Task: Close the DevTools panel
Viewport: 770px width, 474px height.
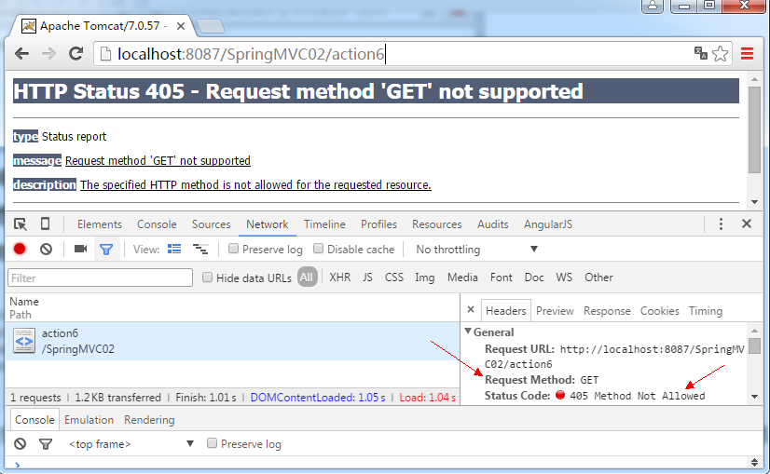Action: (747, 223)
